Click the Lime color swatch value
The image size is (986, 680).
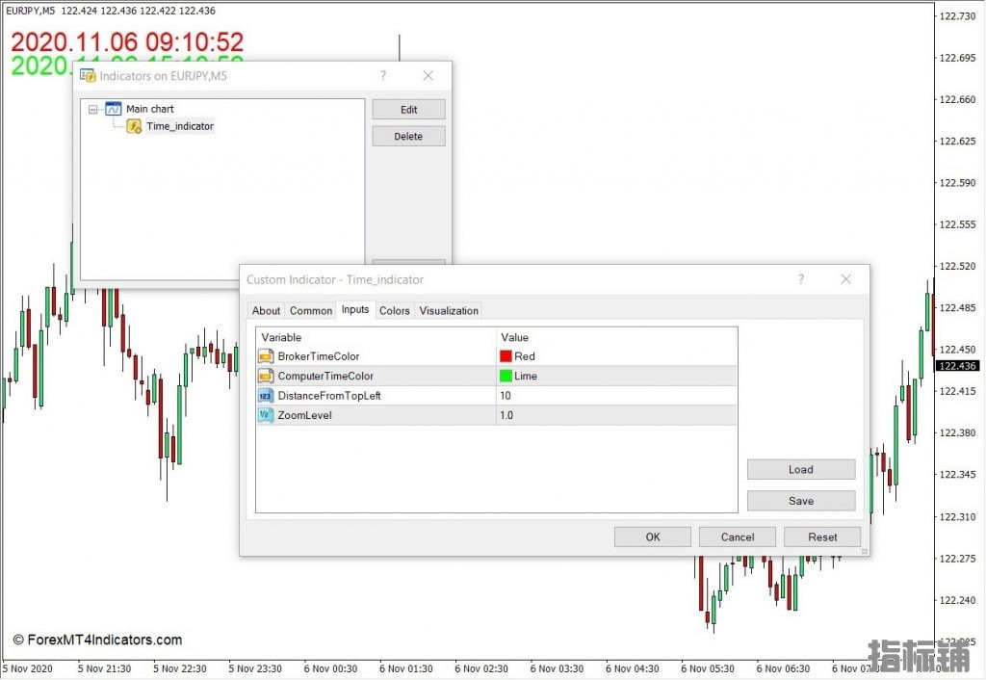(x=506, y=376)
